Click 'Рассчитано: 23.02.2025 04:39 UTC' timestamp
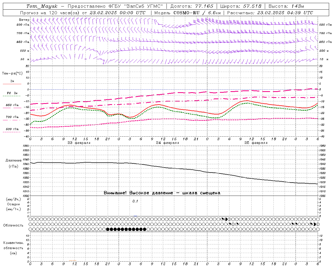Screen dimensions: 333x266 tap(270, 13)
